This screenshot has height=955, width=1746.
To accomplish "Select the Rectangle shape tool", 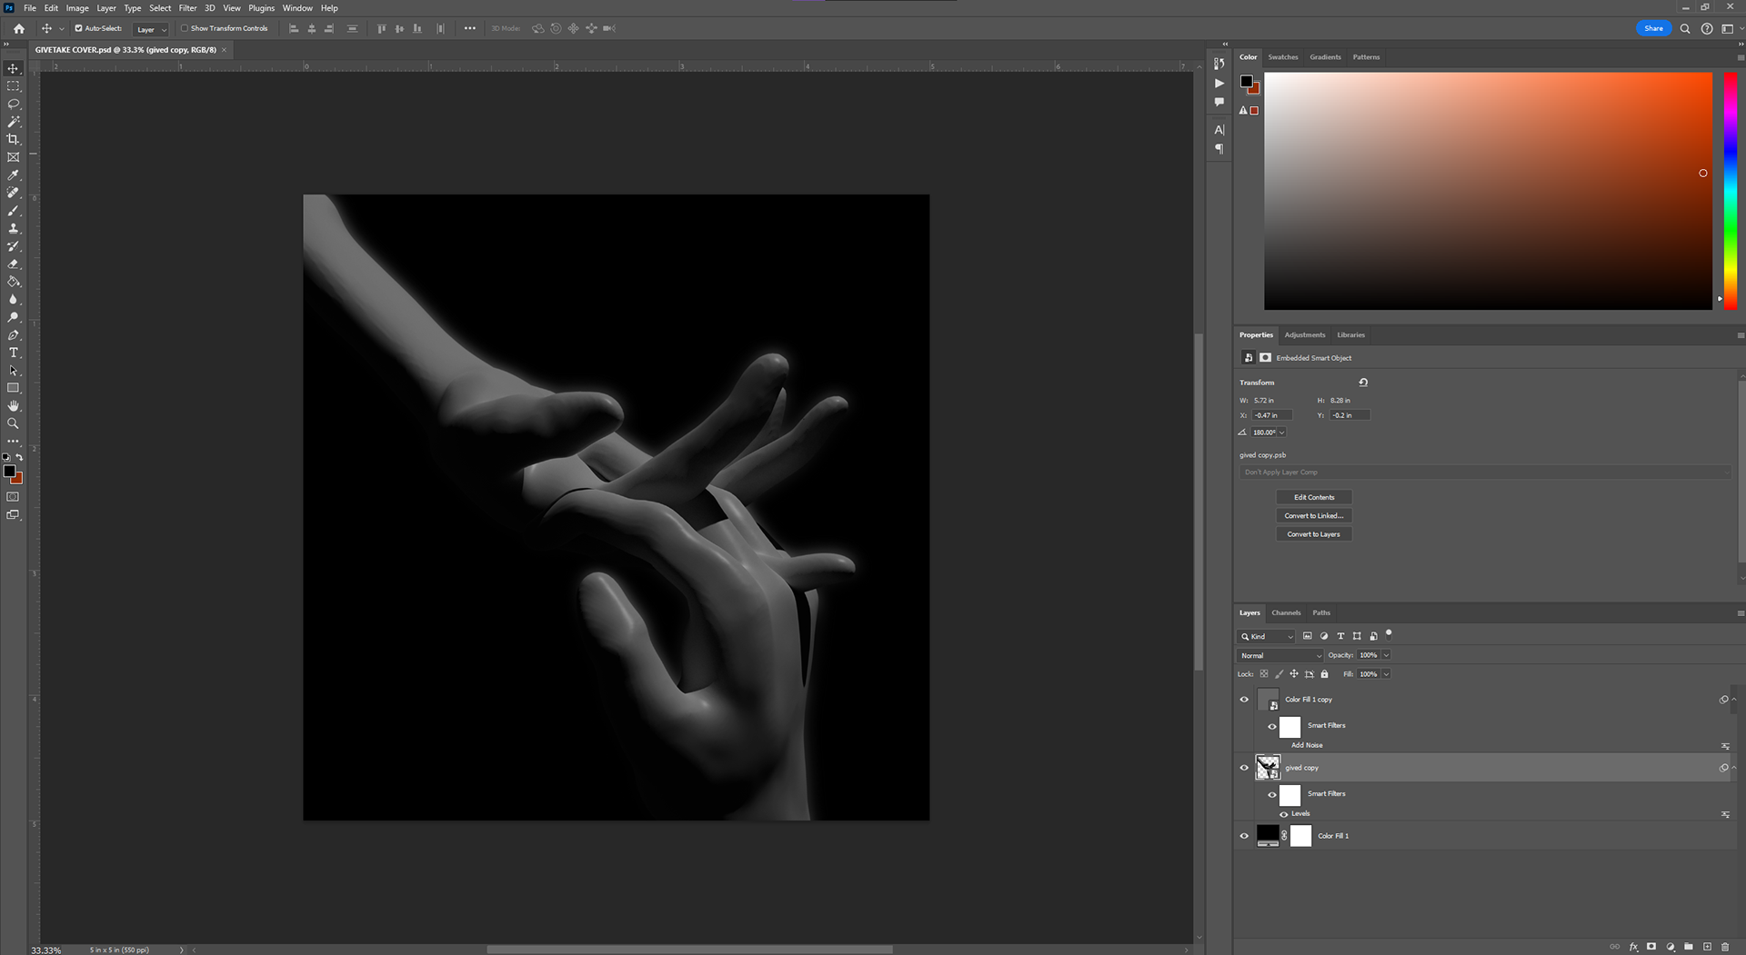I will coord(14,388).
